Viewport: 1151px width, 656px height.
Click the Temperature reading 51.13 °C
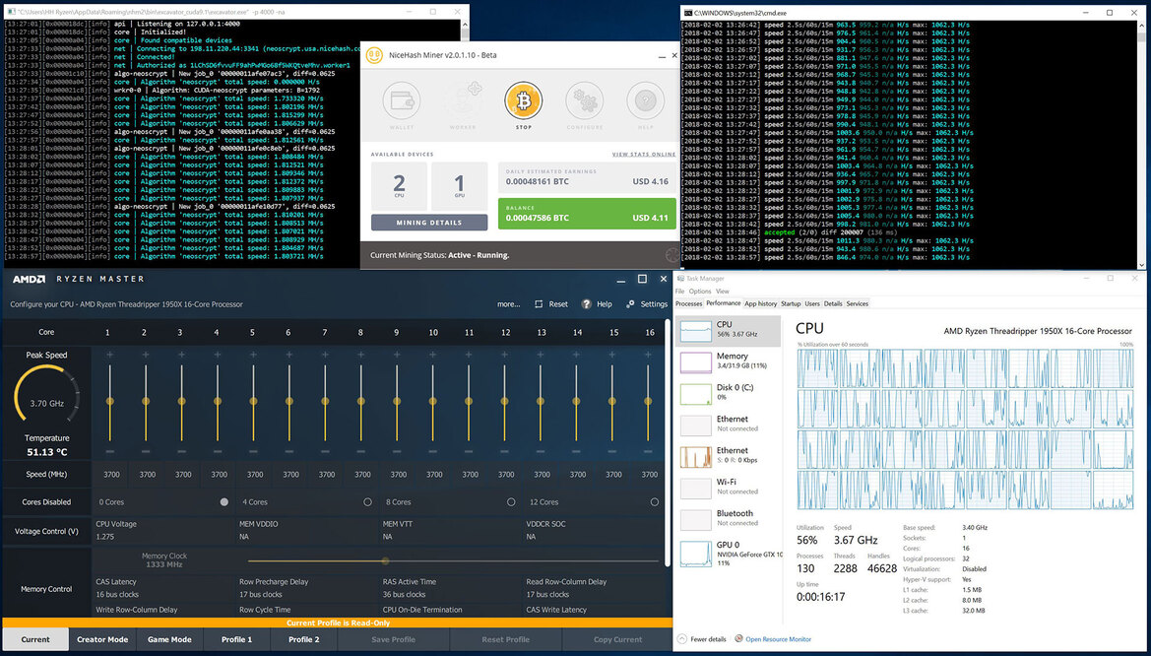point(47,452)
